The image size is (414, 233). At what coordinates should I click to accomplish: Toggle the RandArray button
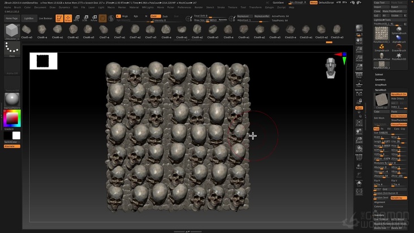399,197
